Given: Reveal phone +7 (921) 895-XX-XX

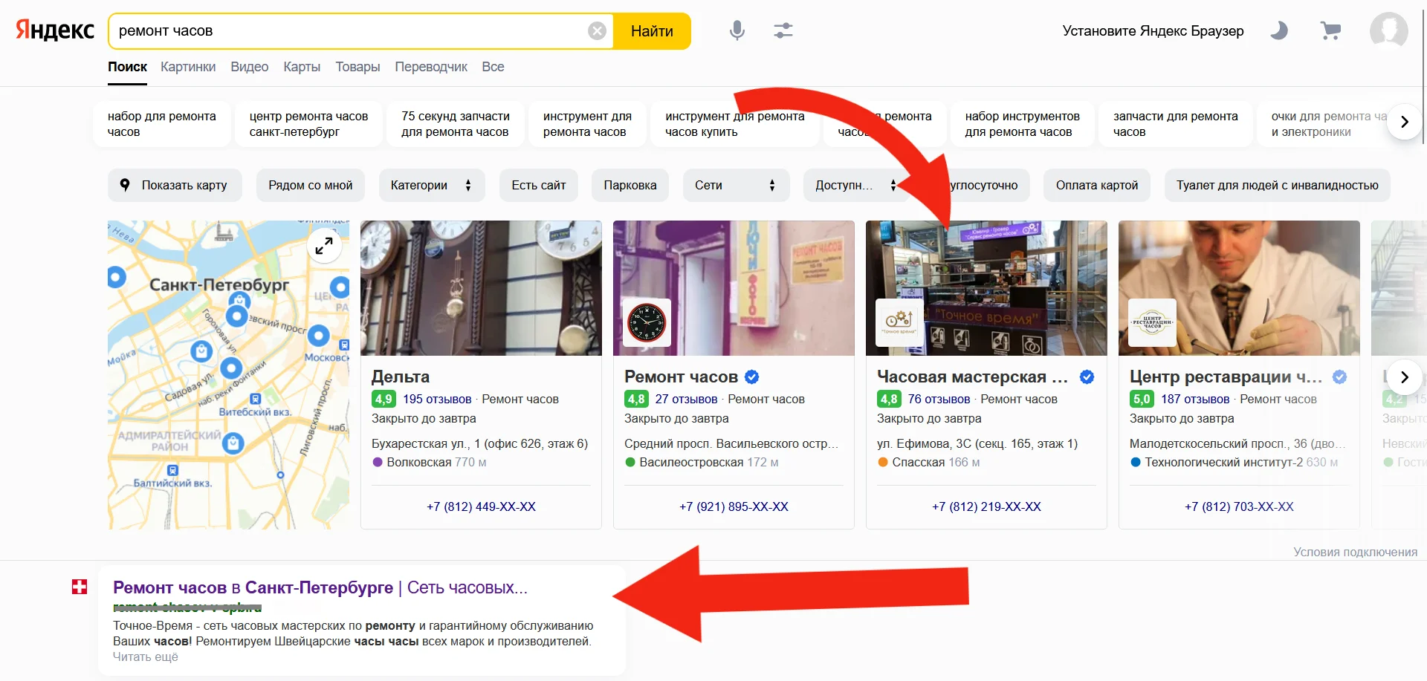Looking at the screenshot, I should coord(734,506).
